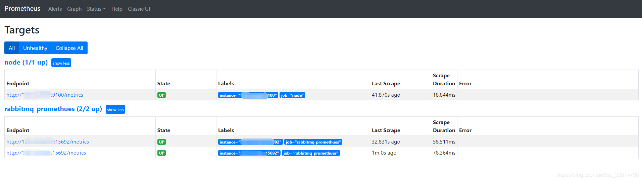The width and height of the screenshot is (642, 181).
Task: Click the Targets page heading
Action: 22,30
